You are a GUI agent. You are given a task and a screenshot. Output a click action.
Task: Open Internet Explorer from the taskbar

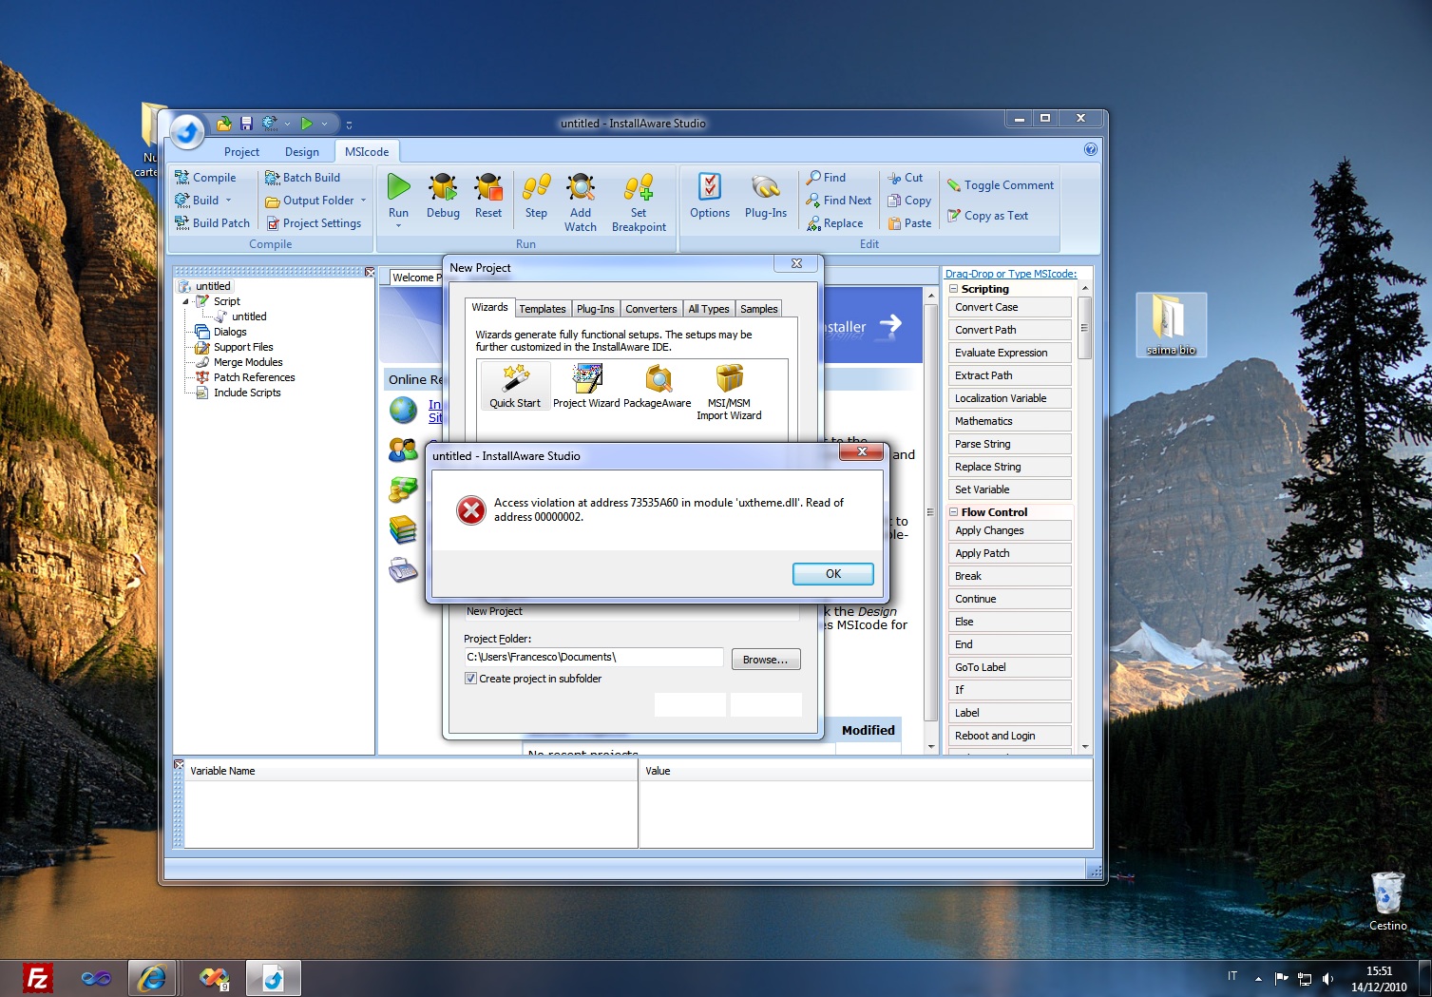152,978
